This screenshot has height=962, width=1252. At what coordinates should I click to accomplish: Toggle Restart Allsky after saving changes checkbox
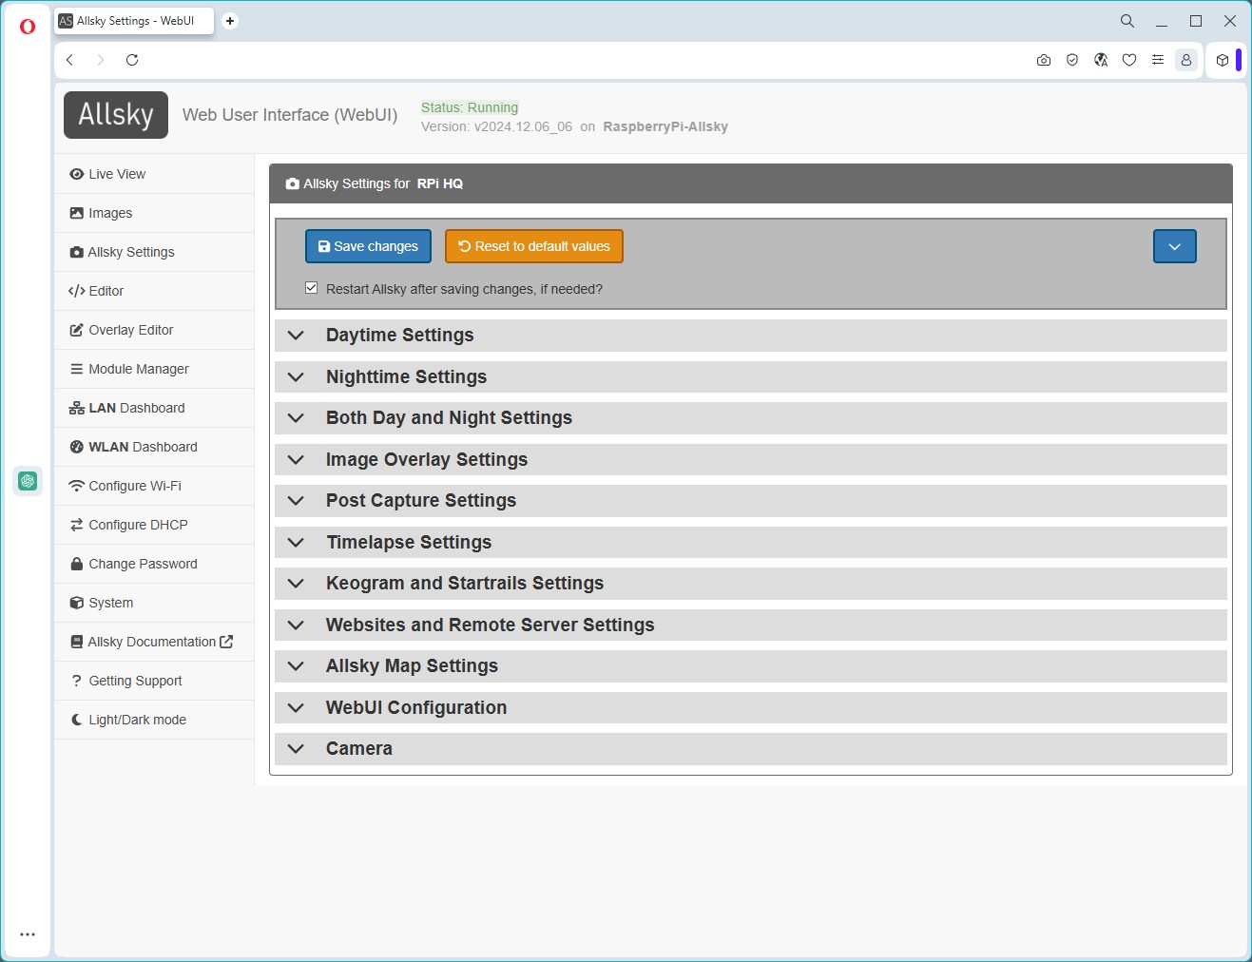pyautogui.click(x=311, y=288)
